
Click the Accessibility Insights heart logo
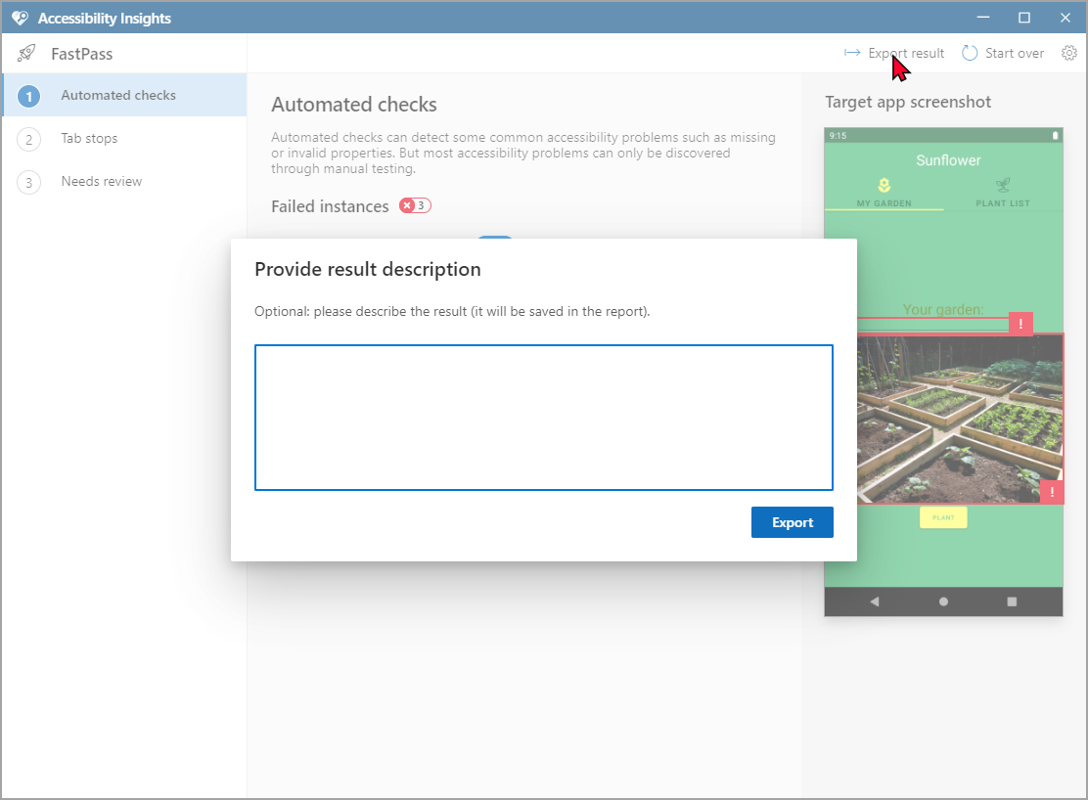[20, 18]
